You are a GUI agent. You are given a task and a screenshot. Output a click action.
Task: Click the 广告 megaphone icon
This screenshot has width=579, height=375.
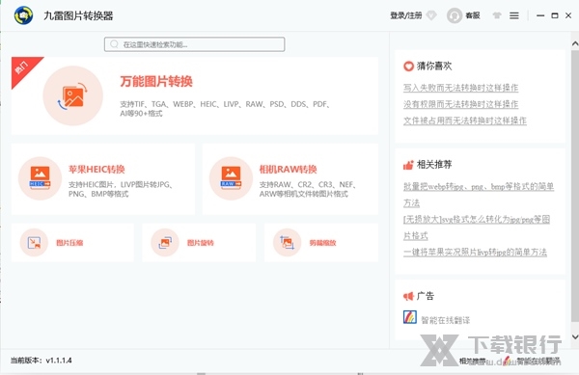[408, 296]
